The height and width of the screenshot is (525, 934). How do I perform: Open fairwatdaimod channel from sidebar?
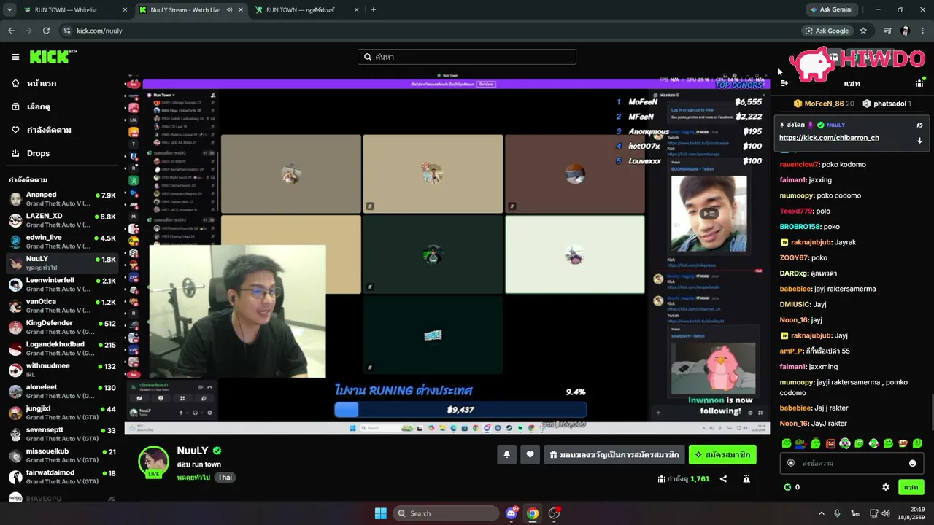coord(62,476)
